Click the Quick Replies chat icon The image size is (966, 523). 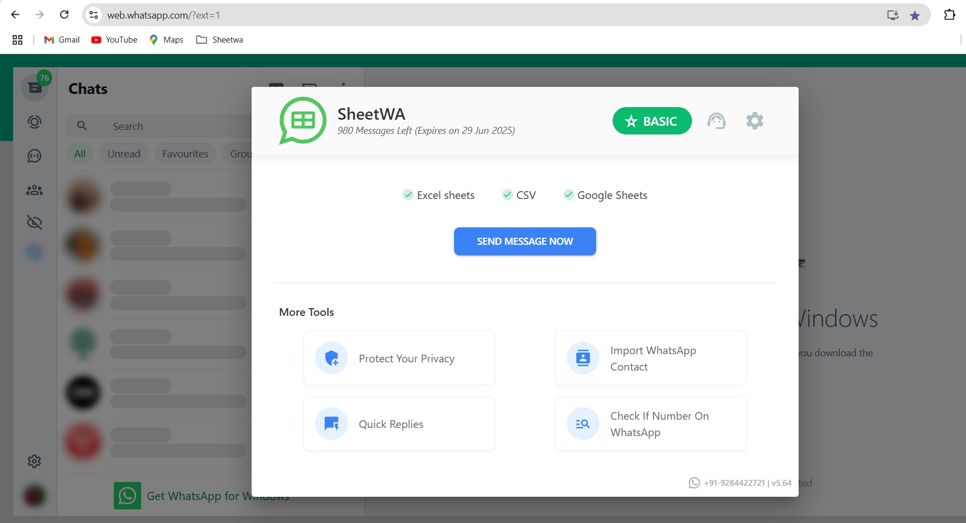(331, 424)
